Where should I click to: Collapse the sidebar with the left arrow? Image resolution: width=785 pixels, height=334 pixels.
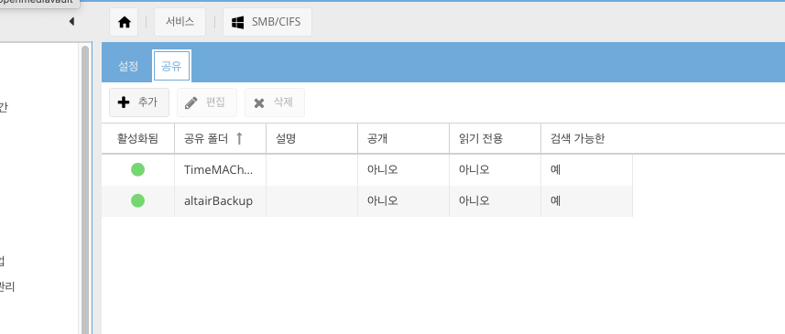pos(71,21)
